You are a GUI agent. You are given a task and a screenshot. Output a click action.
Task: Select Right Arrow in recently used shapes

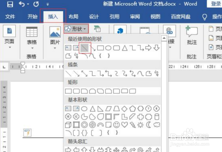(148, 48)
